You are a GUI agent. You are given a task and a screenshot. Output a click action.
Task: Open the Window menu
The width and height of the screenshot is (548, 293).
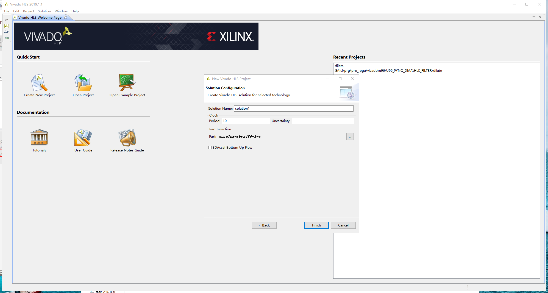click(x=61, y=11)
